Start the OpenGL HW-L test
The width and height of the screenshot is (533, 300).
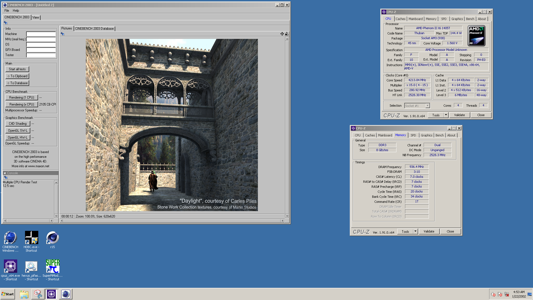point(18,137)
